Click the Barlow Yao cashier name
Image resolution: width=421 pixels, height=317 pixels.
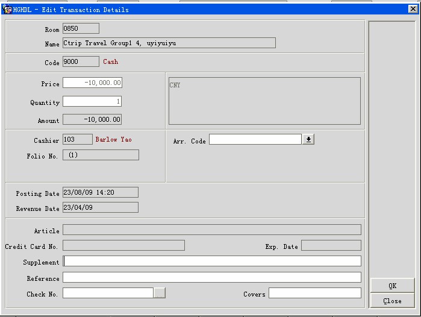(114, 139)
